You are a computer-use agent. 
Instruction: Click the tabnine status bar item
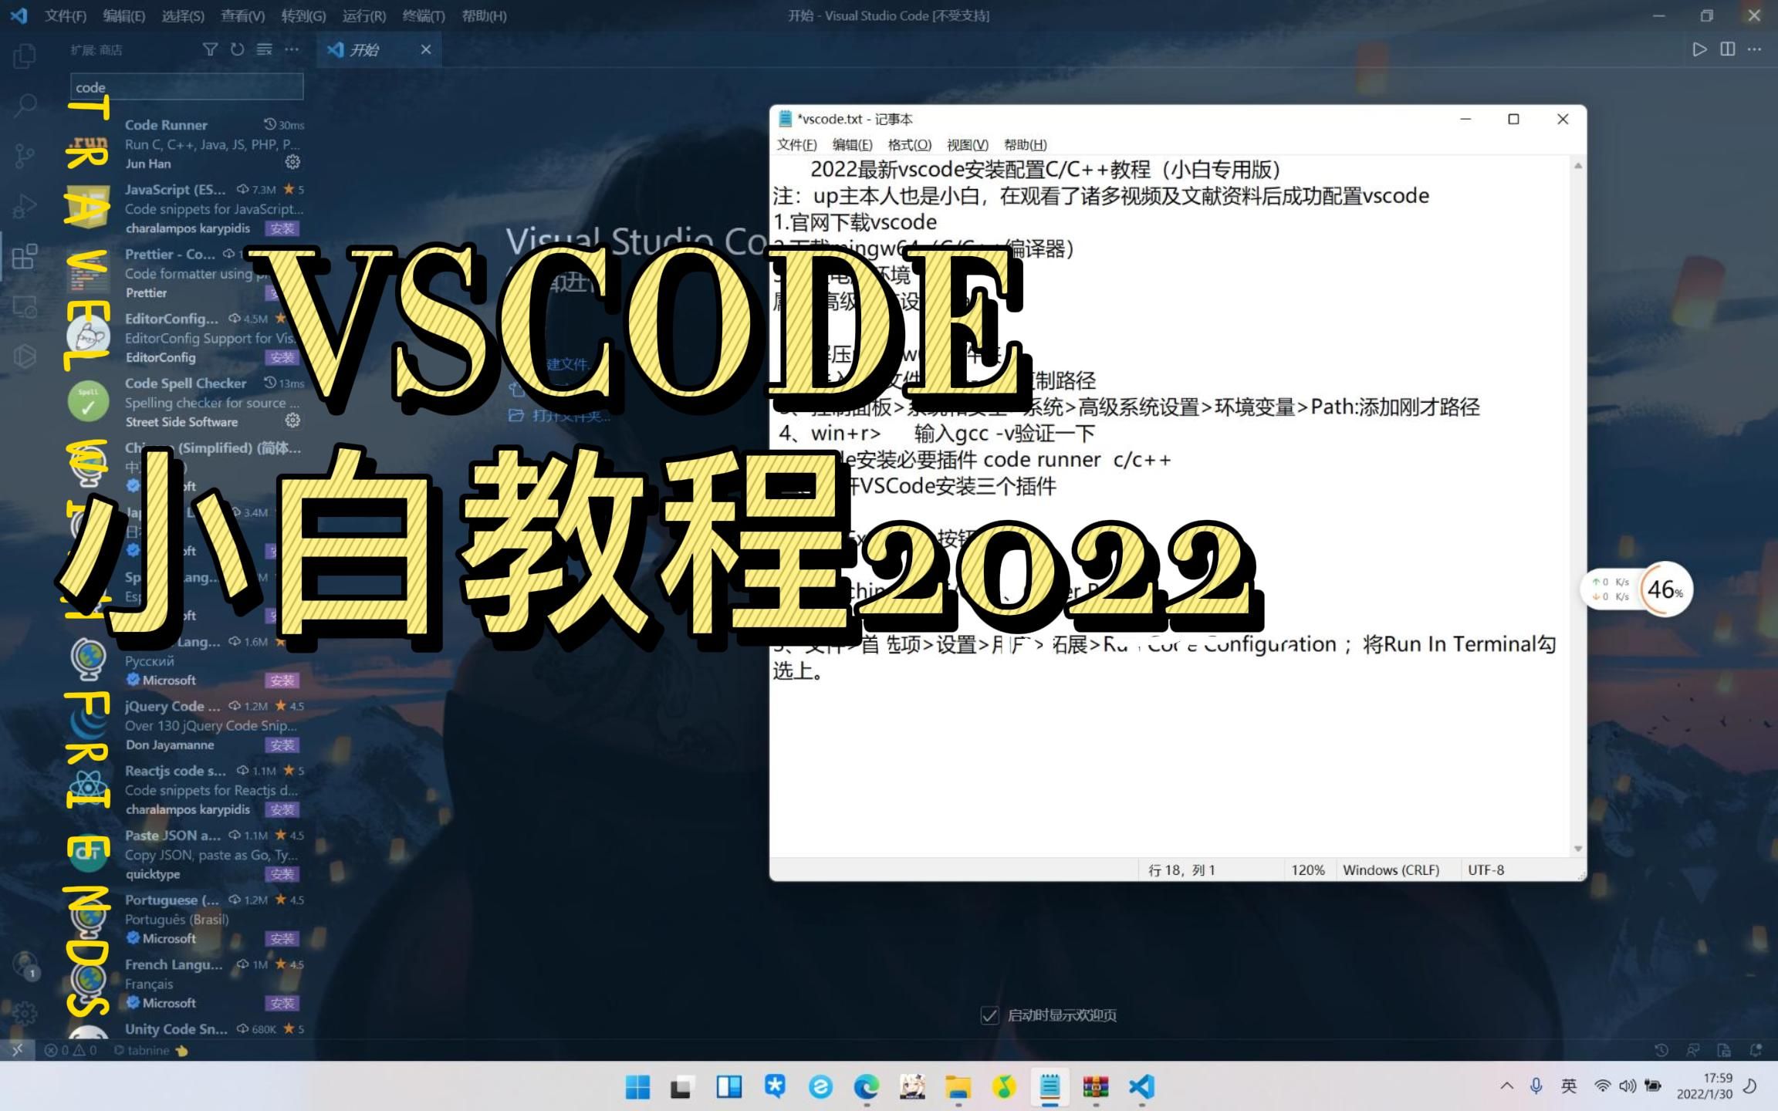[150, 1050]
